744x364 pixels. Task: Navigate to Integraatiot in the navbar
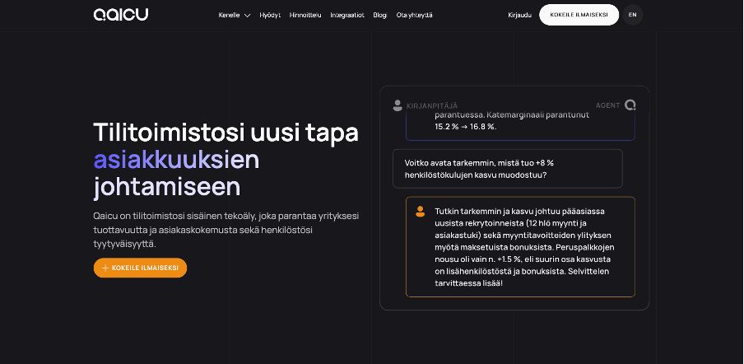(x=347, y=15)
